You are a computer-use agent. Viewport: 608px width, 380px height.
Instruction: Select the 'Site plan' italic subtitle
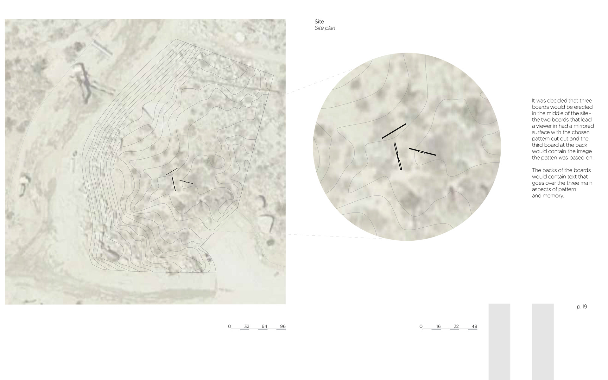(325, 28)
